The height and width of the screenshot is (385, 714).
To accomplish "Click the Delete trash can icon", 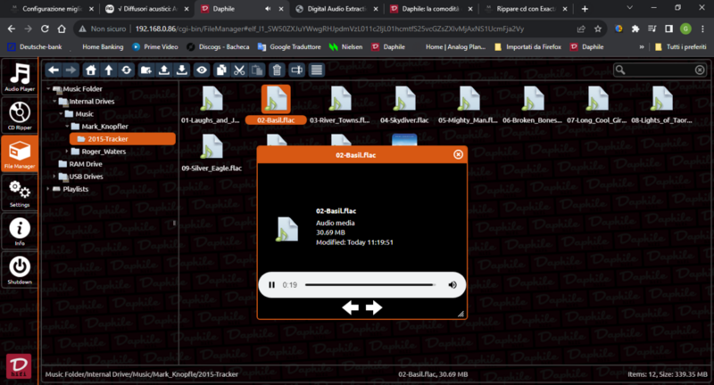I will pos(277,70).
